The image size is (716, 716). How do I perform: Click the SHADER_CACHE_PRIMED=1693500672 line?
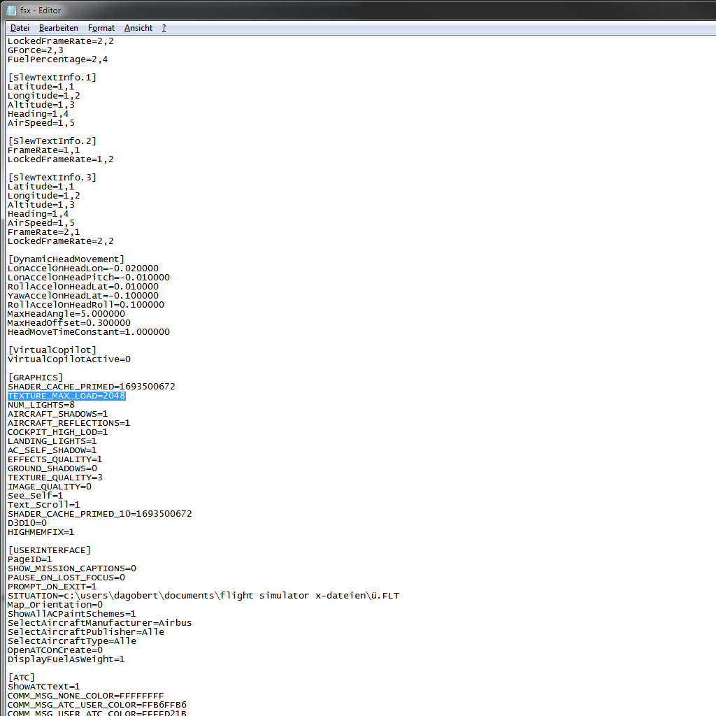91,387
